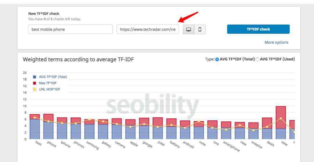
Task: Toggle the URL WDF*IDF legend square
Action: tap(34, 90)
